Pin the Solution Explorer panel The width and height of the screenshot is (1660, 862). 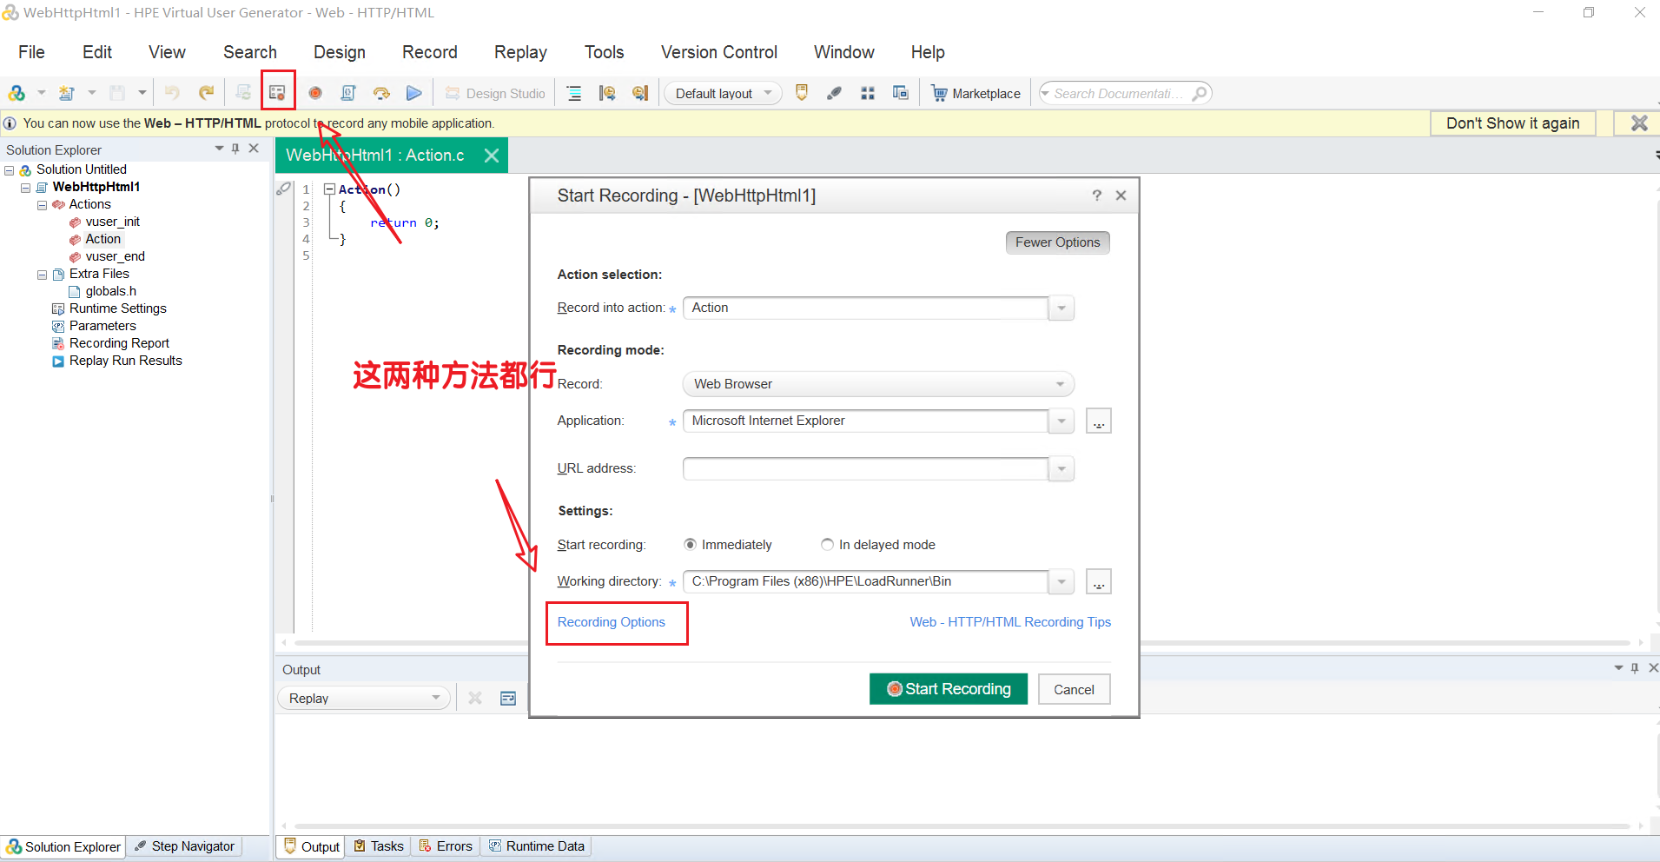pyautogui.click(x=235, y=149)
